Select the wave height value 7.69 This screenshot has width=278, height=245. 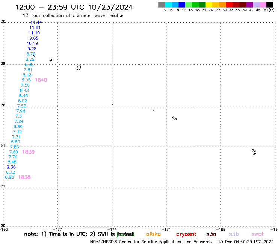14,152
